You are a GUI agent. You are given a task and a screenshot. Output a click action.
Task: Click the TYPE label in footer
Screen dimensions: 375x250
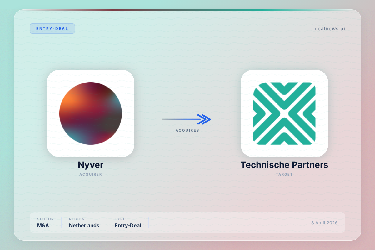tap(120, 219)
